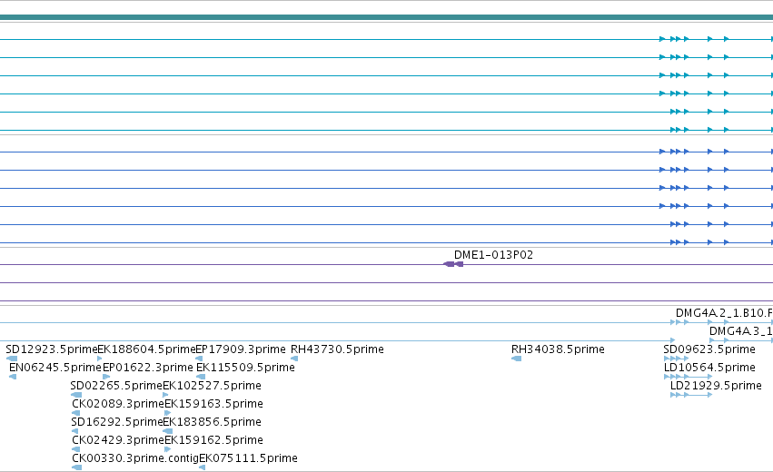Select the arrow glyph under EK102527.5prime

(165, 395)
